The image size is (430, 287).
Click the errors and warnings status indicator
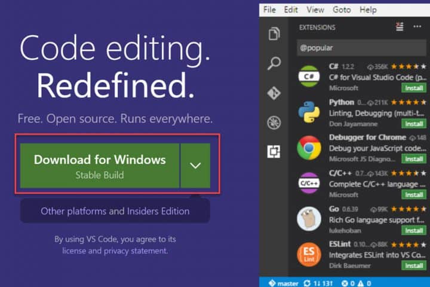click(x=357, y=283)
